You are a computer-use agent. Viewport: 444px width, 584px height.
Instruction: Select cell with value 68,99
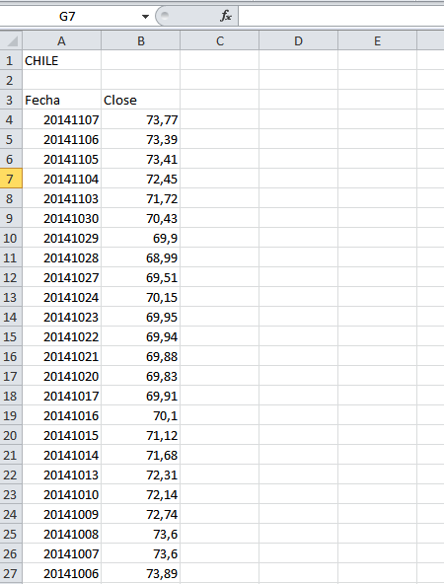141,258
